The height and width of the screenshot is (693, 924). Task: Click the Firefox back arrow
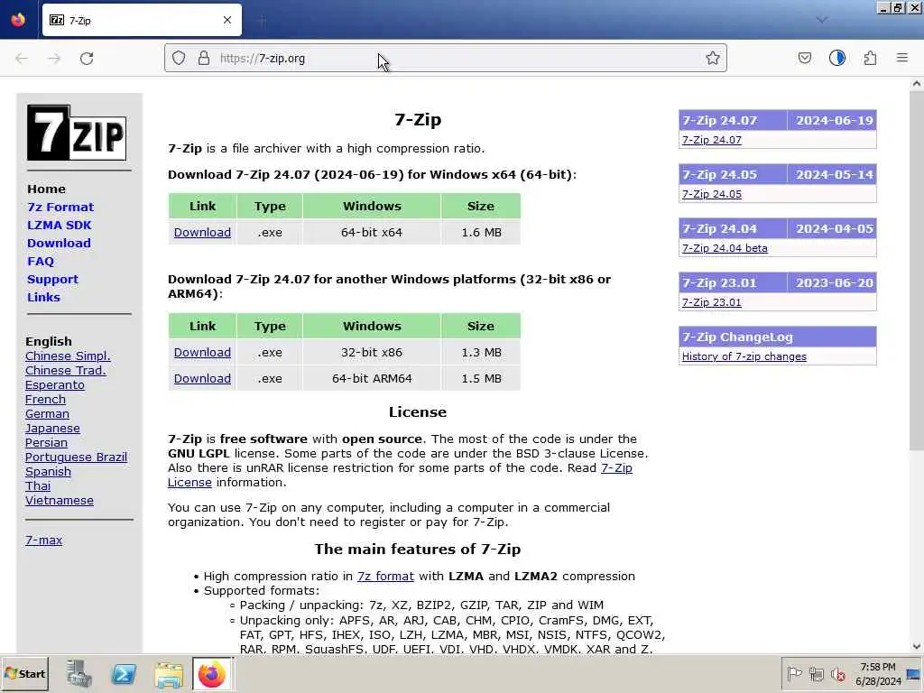coord(22,59)
